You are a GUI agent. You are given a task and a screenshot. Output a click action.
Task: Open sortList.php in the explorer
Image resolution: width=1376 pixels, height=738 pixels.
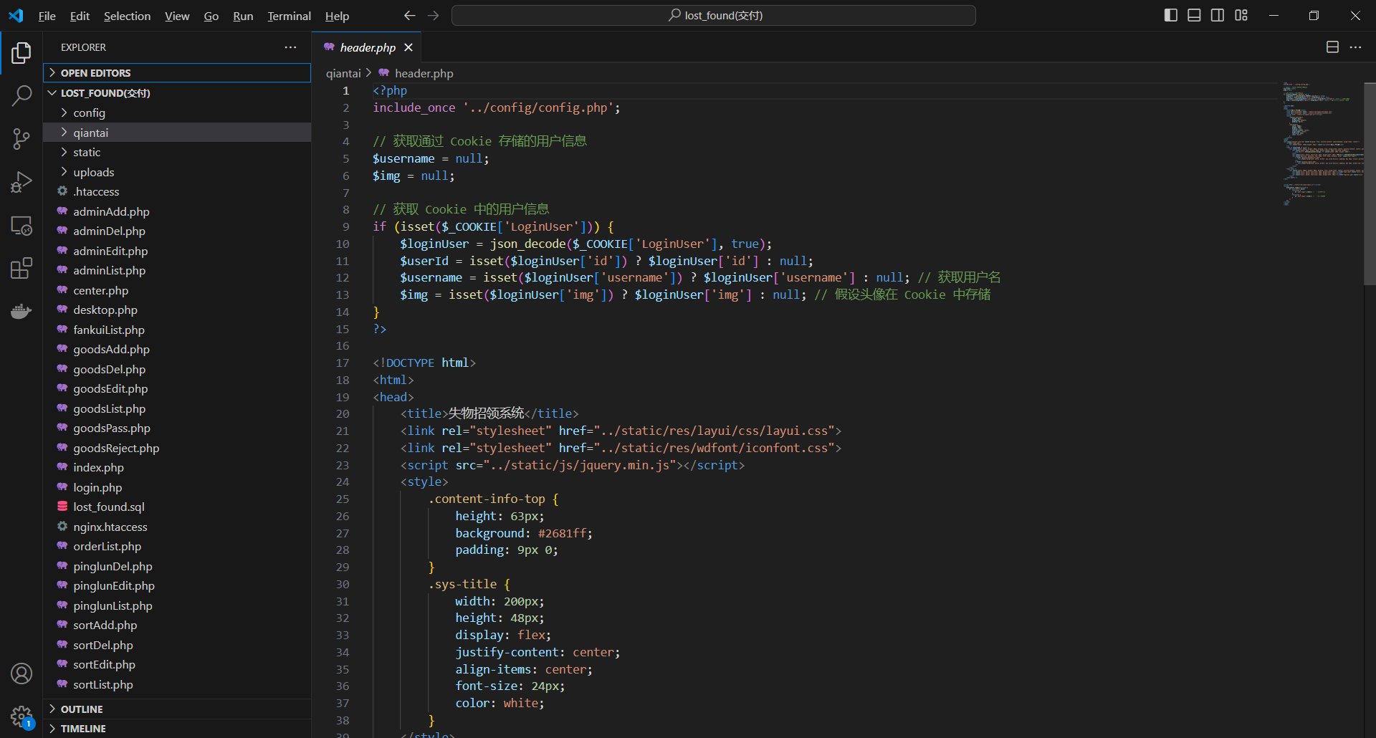coord(177,684)
